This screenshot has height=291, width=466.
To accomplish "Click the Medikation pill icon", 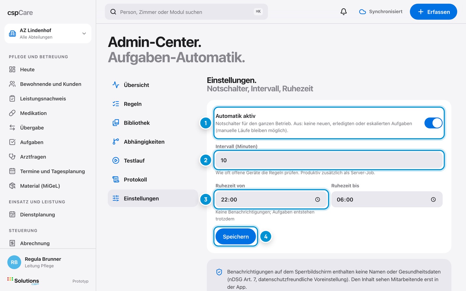I will 12,113.
